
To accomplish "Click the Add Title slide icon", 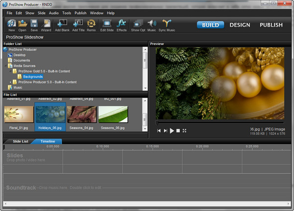I will pos(78,23).
